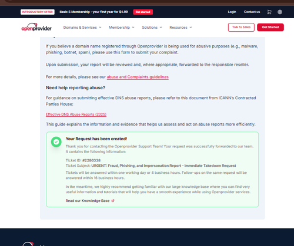Click Your Request has been created! heading
The image size is (294, 246).
tap(96, 139)
